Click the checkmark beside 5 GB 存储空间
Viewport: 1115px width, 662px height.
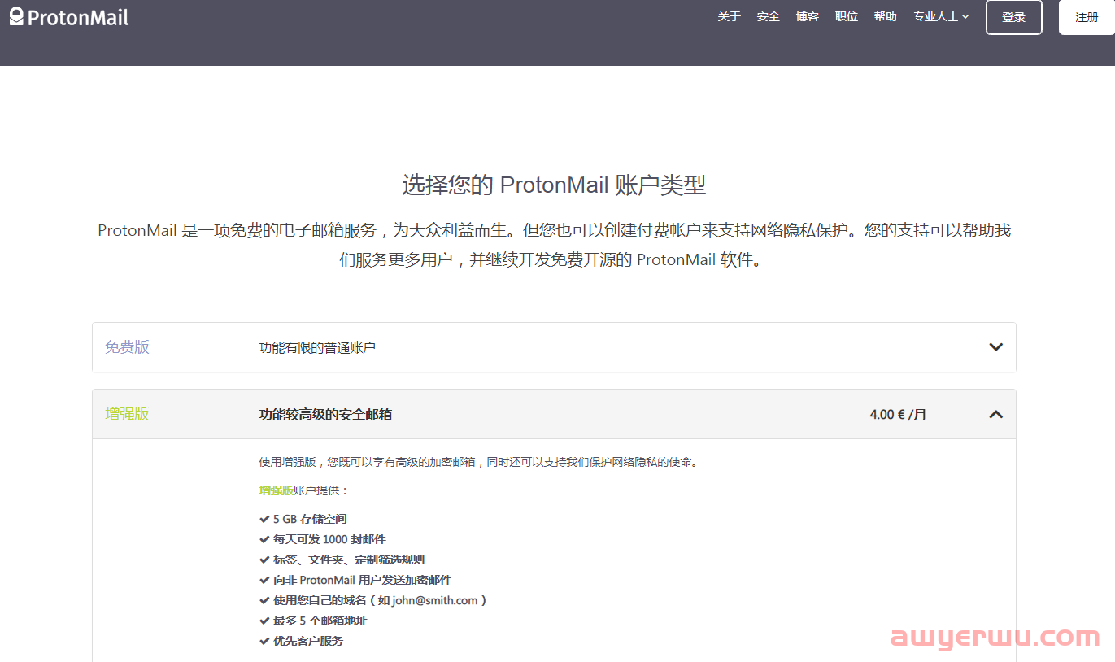click(x=264, y=519)
